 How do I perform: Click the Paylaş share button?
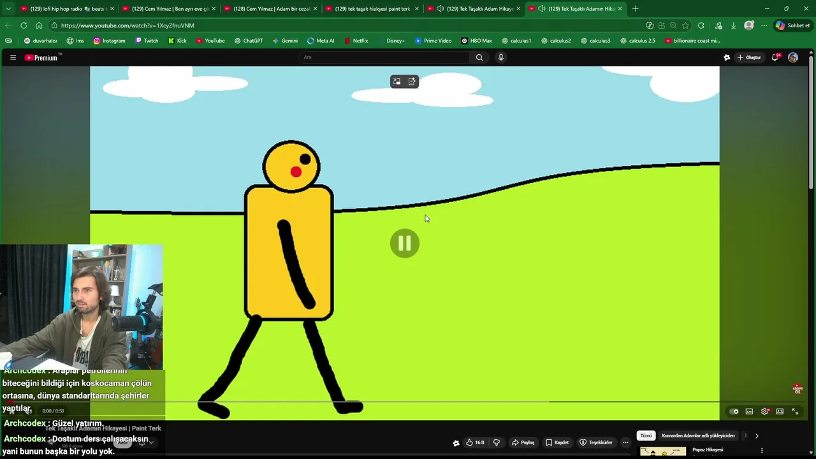523,442
